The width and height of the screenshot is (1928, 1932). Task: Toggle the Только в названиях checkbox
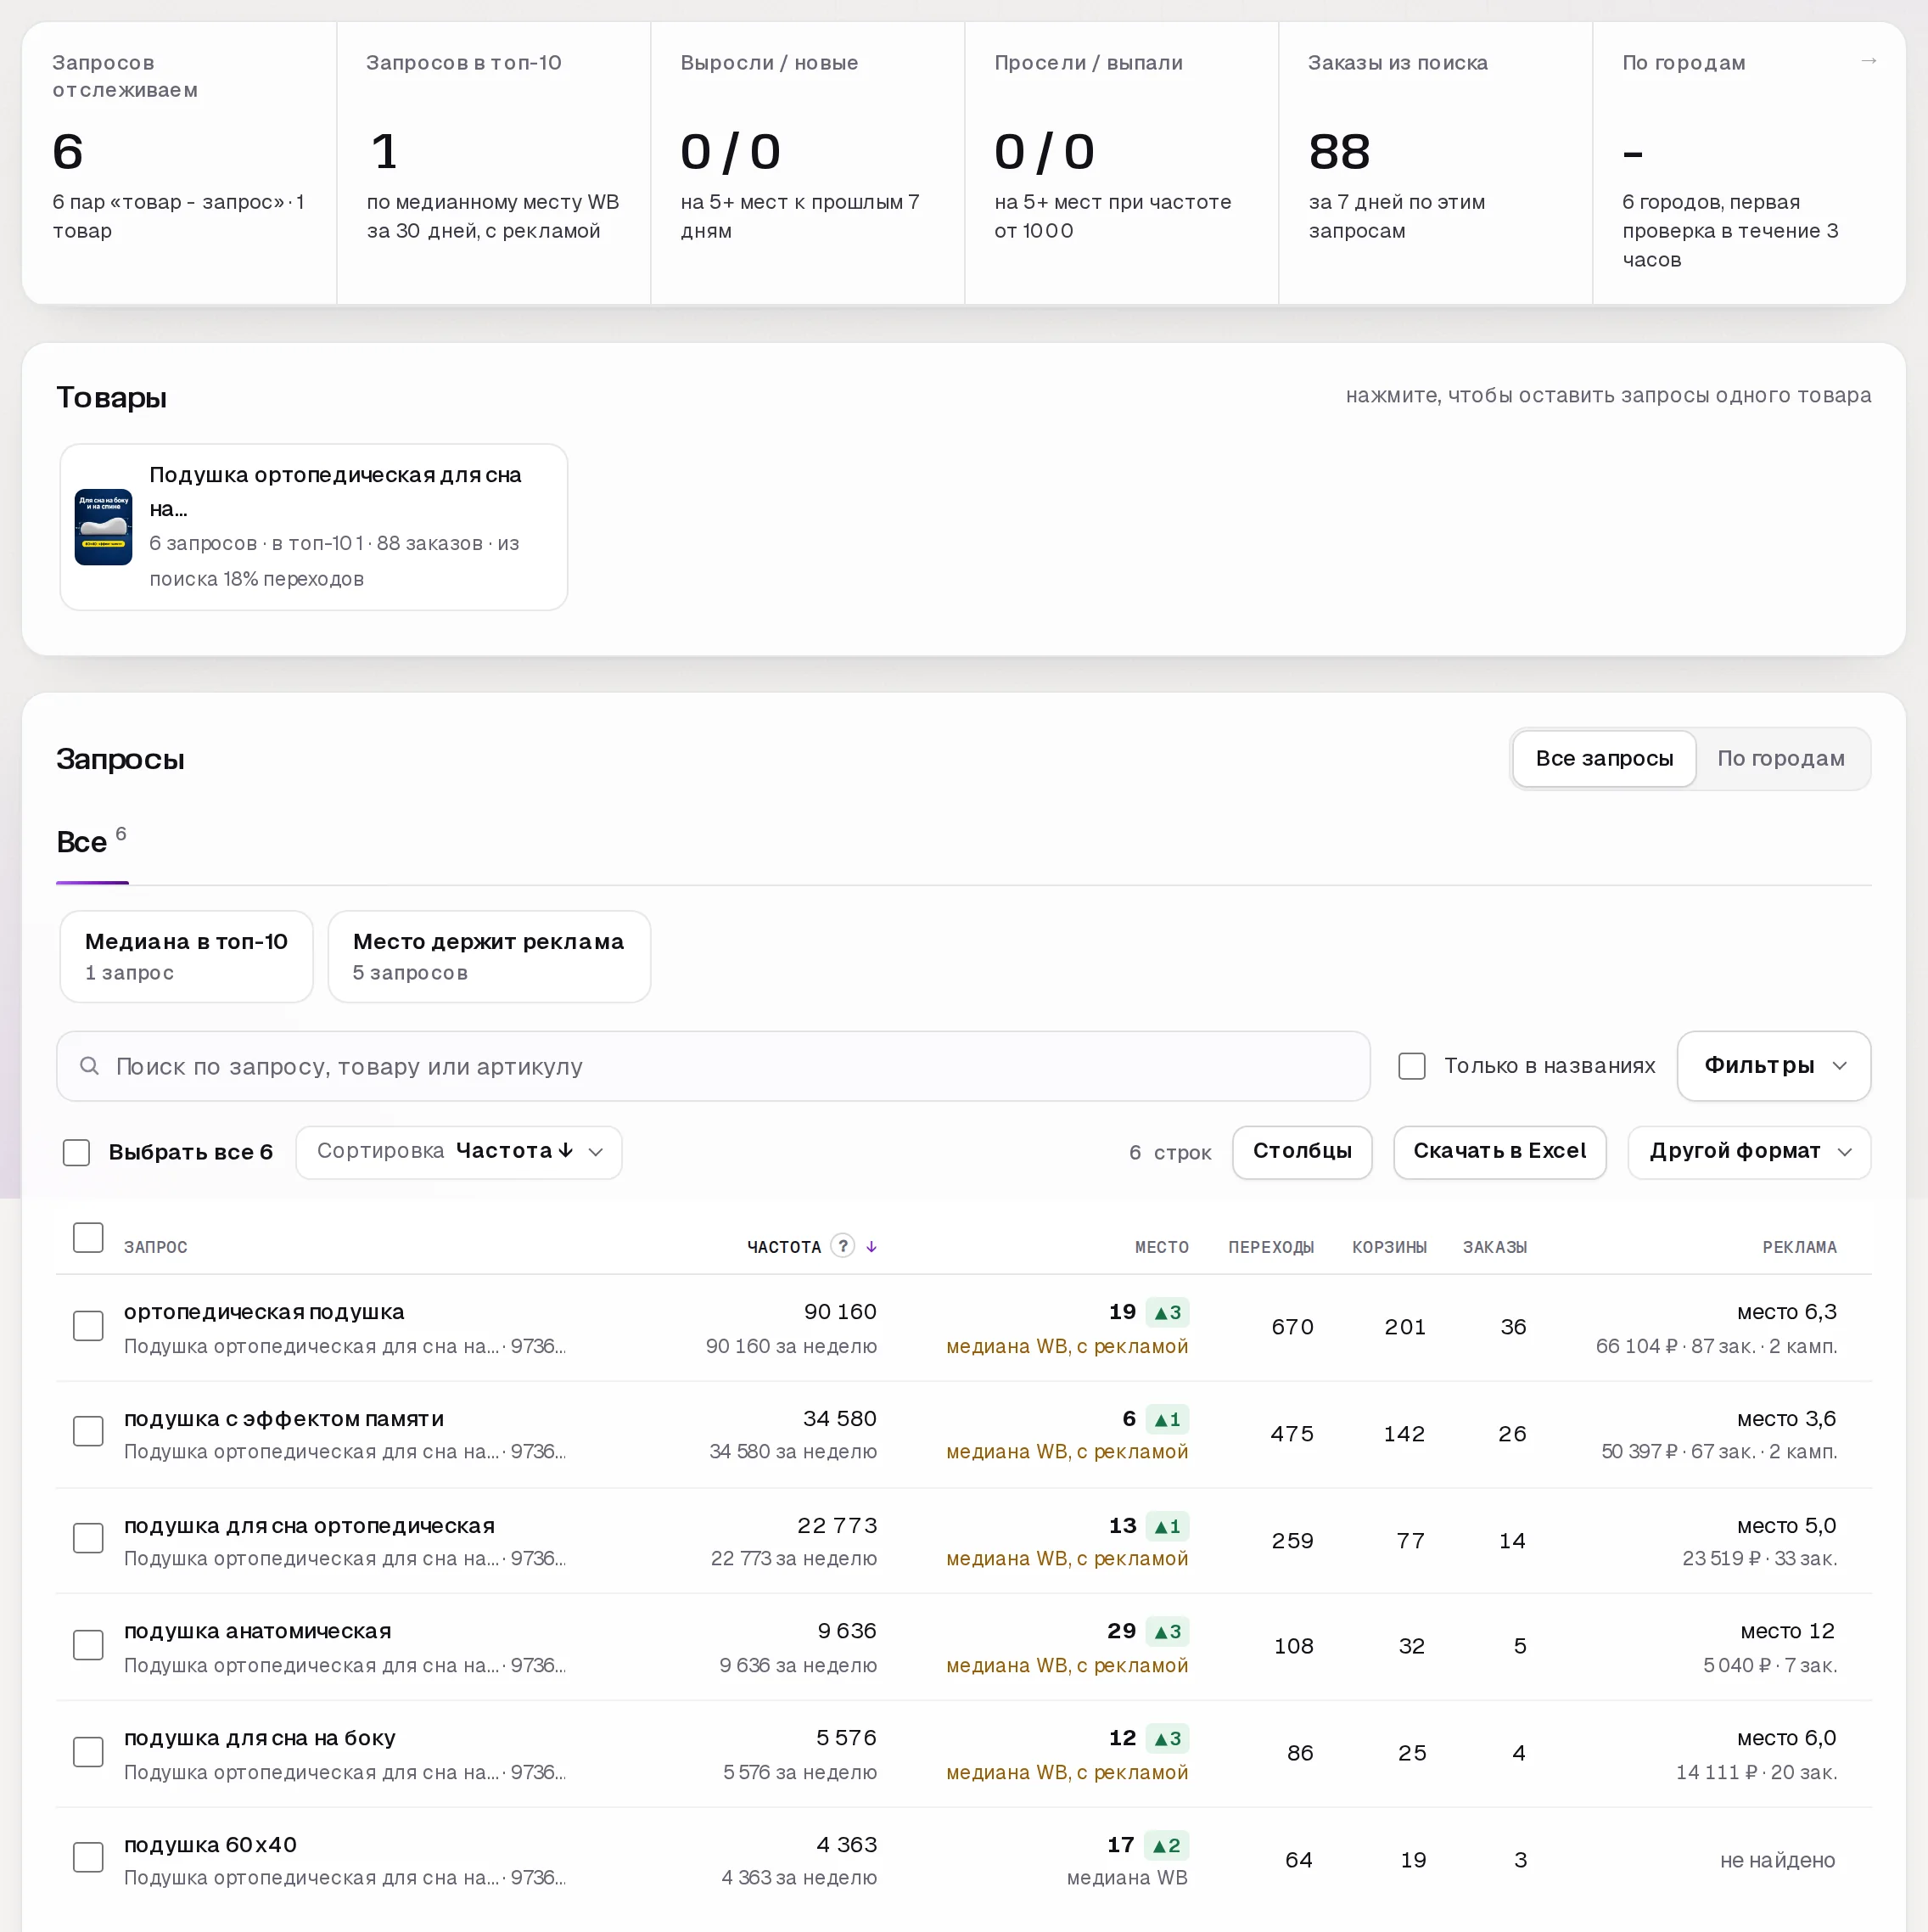(x=1411, y=1066)
